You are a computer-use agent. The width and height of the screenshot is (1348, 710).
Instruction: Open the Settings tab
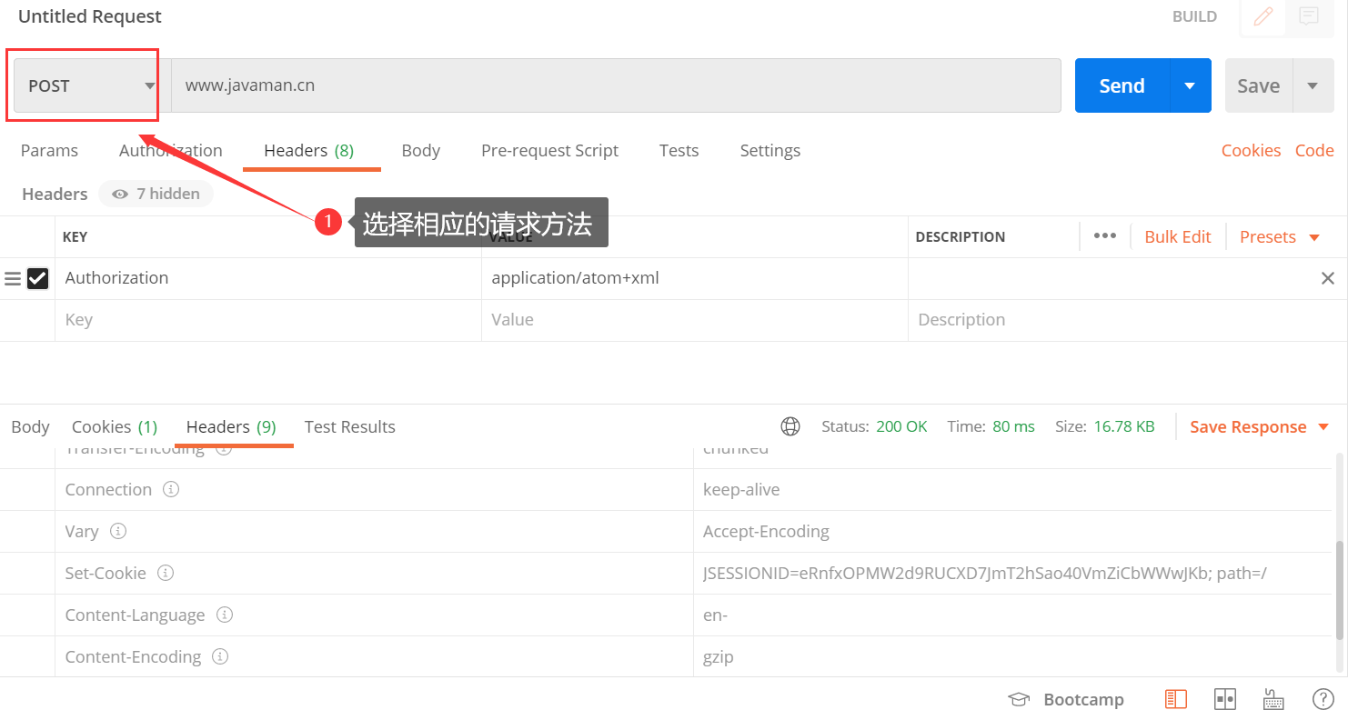point(770,151)
